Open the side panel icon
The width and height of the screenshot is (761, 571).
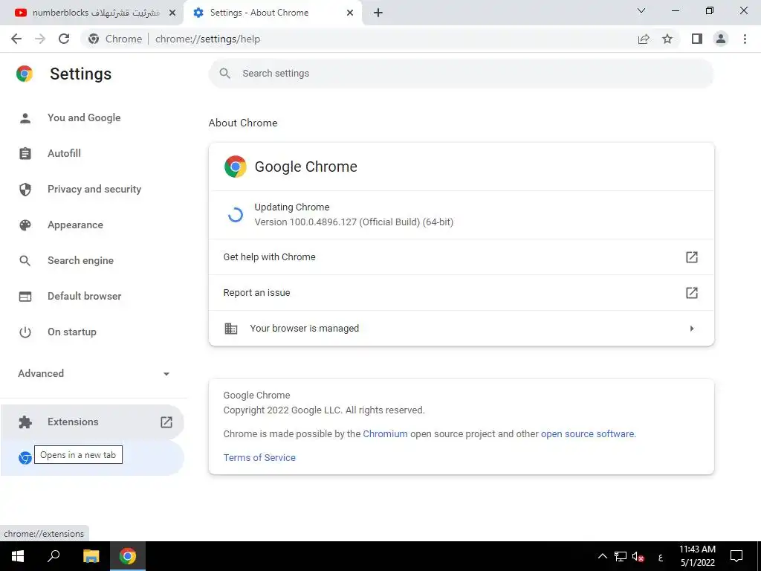[x=697, y=39]
